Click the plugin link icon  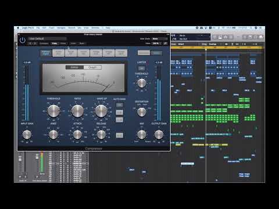click(x=165, y=44)
